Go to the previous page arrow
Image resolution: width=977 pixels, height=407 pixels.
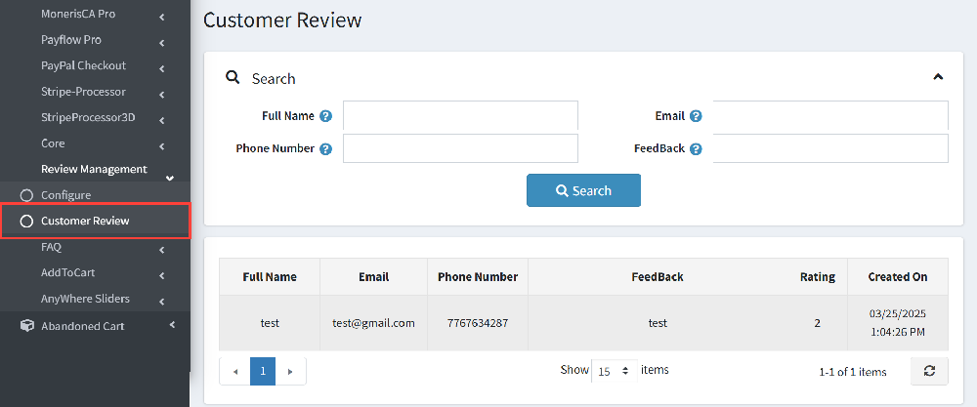pos(234,372)
